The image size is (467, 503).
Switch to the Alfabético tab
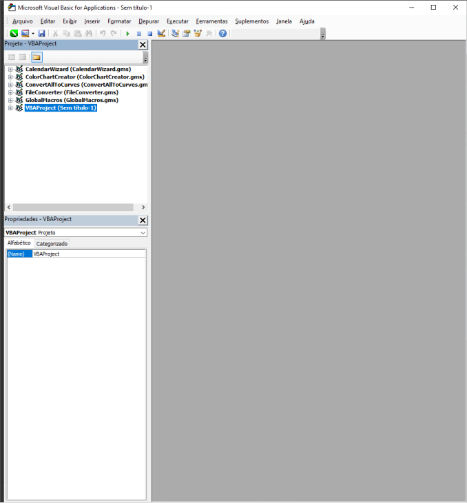point(19,243)
